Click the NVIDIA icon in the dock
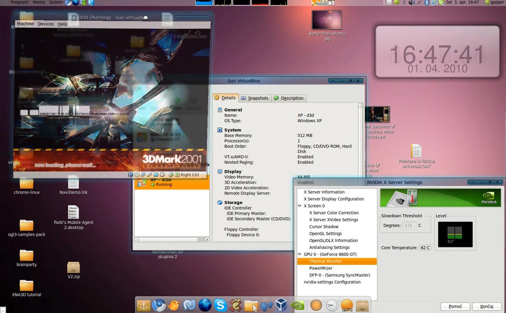 [x=297, y=305]
